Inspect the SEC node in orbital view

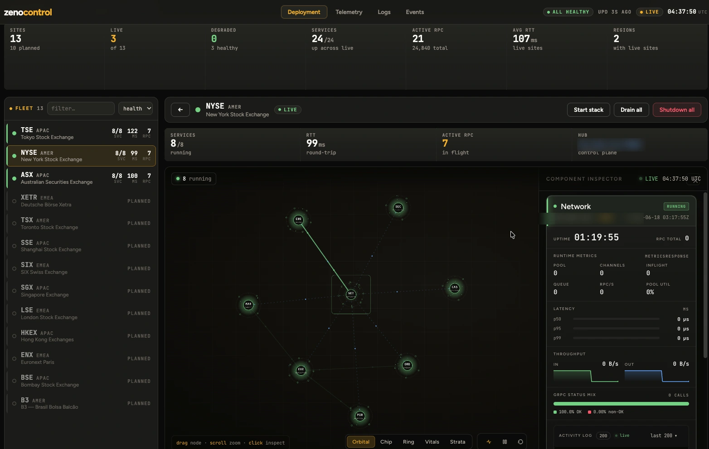pos(398,207)
